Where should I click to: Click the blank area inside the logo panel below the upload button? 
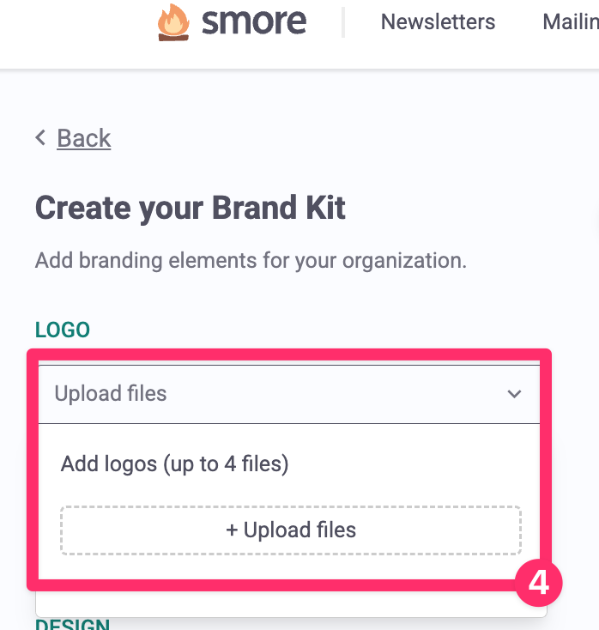[x=283, y=567]
